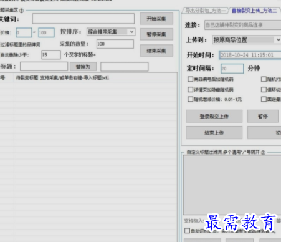Image resolution: width=281 pixels, height=242 pixels.
Task: Click the 待裂变标题 table column header
Action: (x=62, y=78)
